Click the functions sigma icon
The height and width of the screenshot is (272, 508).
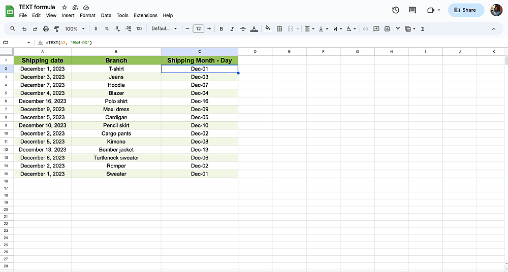click(x=423, y=29)
